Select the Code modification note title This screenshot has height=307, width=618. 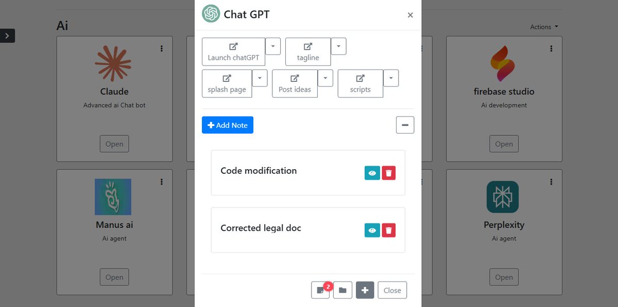(x=259, y=171)
